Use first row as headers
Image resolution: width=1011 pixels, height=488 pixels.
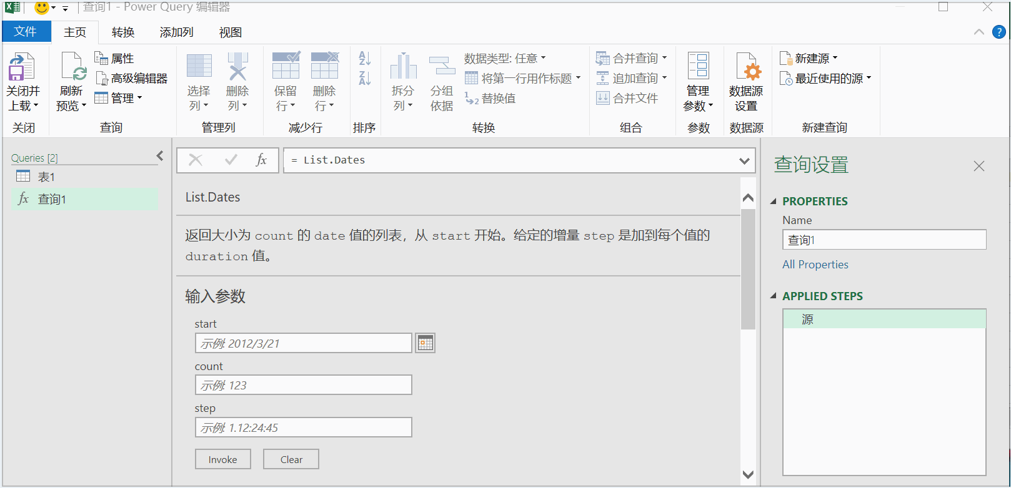[x=523, y=78]
